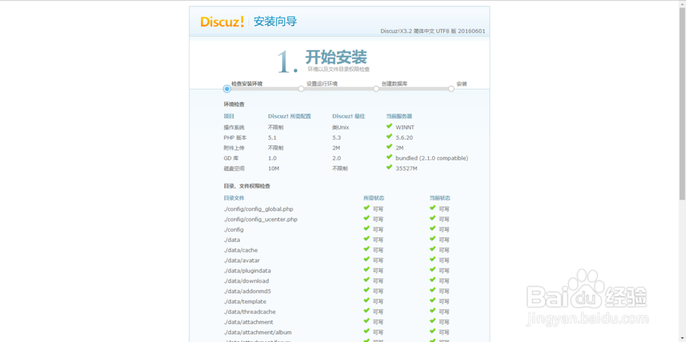Click the 磁盘空间 row label
Image resolution: width=686 pixels, height=342 pixels.
click(234, 169)
